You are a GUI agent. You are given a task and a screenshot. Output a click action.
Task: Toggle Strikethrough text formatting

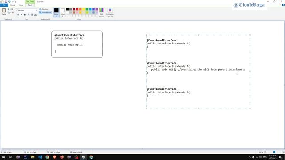[36, 15]
